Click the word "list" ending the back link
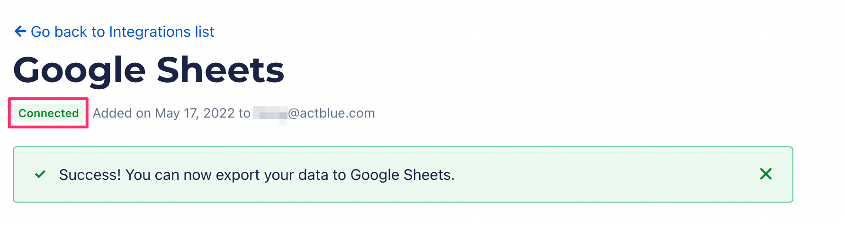This screenshot has width=845, height=238. tap(205, 32)
